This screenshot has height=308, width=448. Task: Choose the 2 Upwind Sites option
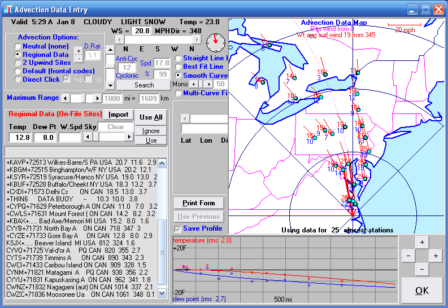(19, 63)
